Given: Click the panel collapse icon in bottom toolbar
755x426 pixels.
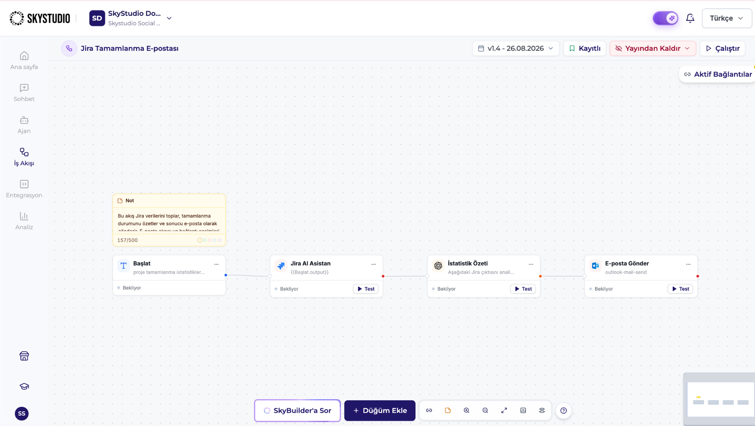Looking at the screenshot, I should [x=523, y=410].
